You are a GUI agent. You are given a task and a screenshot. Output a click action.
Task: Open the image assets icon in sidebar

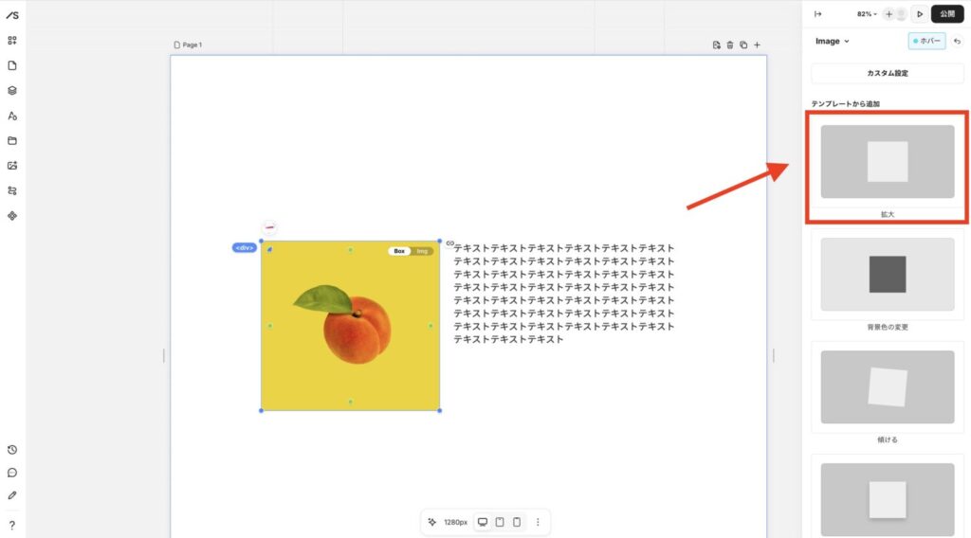coord(12,166)
